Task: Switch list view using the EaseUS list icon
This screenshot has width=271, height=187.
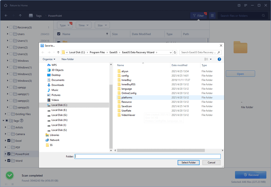Action: click(x=212, y=16)
